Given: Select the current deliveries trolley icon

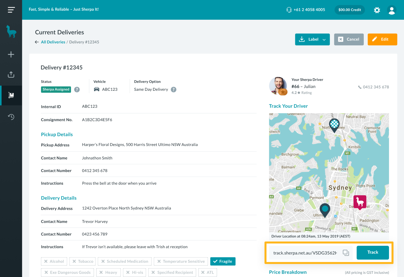Looking at the screenshot, I should tap(11, 95).
